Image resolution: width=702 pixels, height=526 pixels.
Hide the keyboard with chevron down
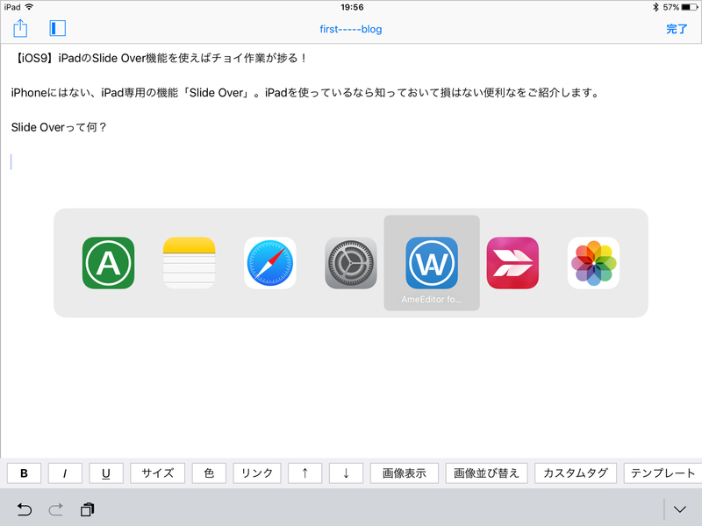tap(680, 509)
